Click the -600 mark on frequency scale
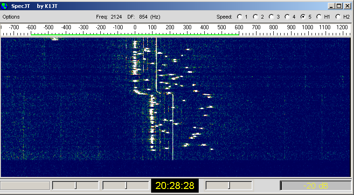354x195 pixels. pos(31,27)
